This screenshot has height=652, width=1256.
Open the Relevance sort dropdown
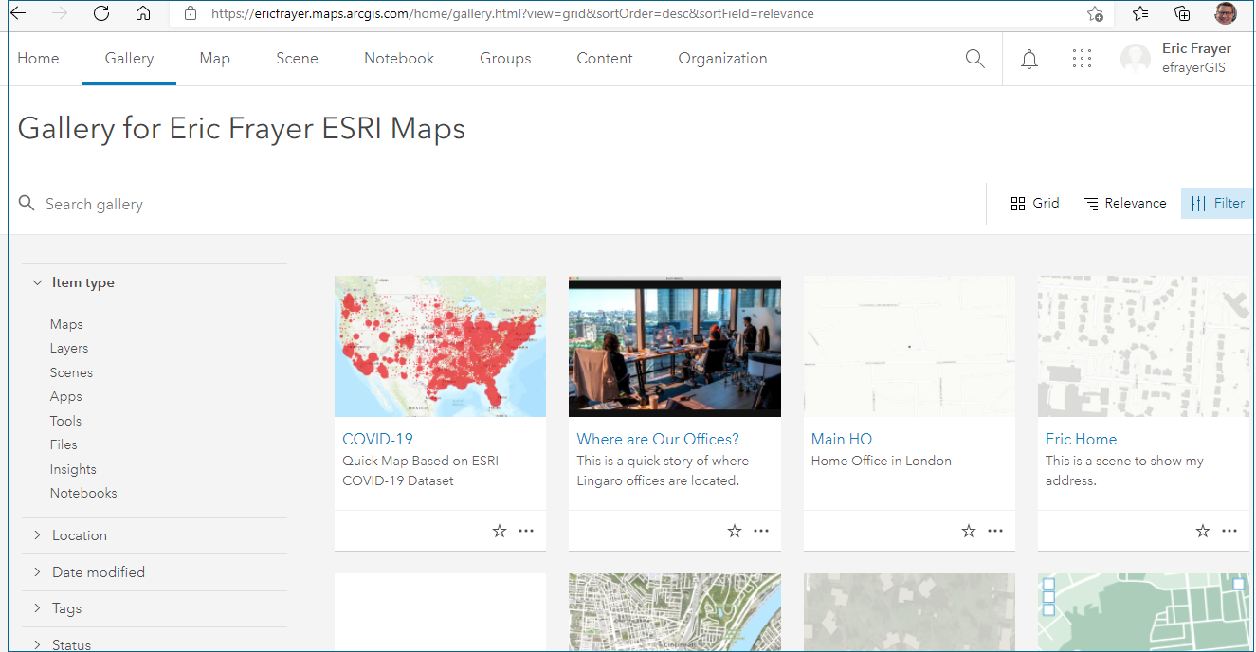(1125, 203)
